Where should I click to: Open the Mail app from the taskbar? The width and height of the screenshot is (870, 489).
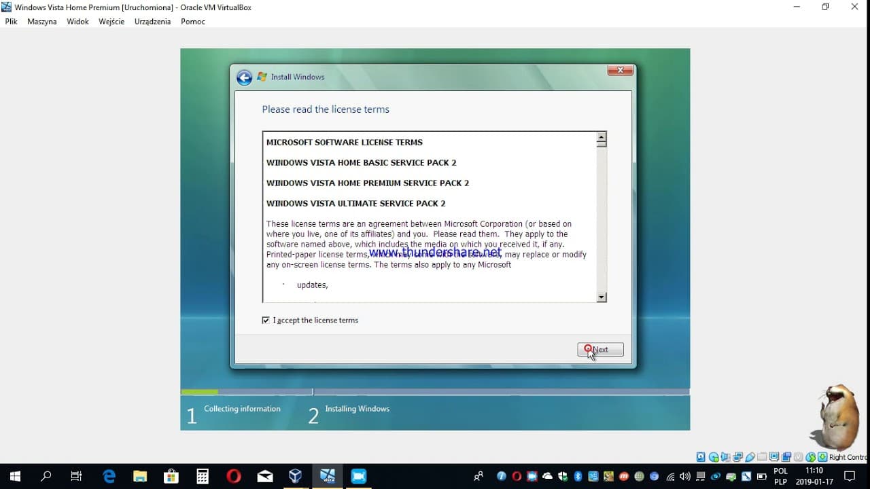pyautogui.click(x=265, y=476)
